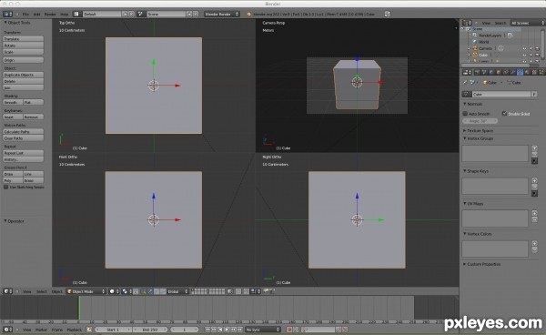
Task: Click the Start frame field
Action: tap(113, 330)
